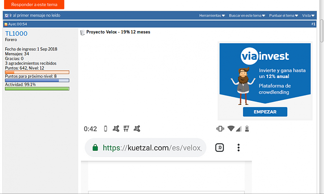The height and width of the screenshot is (194, 324).
Task: Click the post number #1 link
Action: pyautogui.click(x=313, y=24)
